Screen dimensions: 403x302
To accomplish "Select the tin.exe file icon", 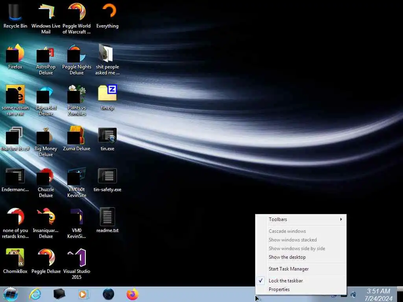I will (107, 138).
